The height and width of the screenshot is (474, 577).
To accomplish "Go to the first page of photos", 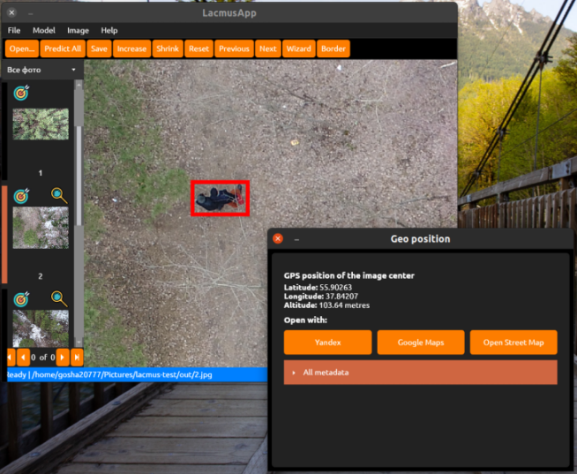I will tap(11, 357).
